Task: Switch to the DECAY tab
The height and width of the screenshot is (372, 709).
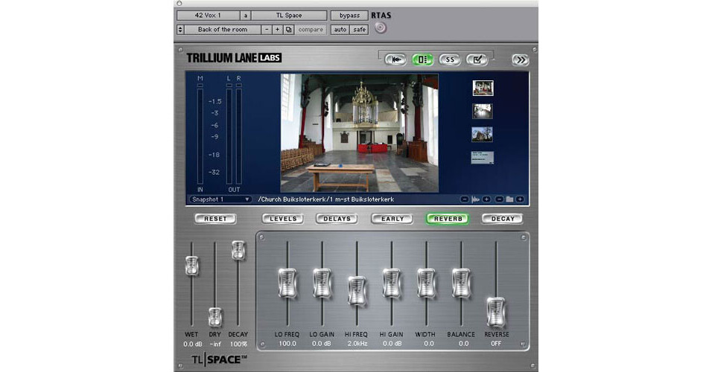Action: [x=503, y=219]
